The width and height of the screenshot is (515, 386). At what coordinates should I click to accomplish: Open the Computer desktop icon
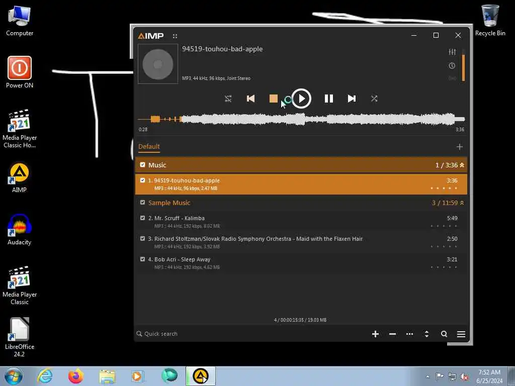20,21
